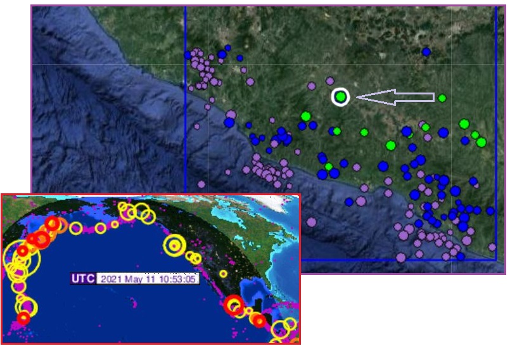Screen dimensions: 510x346
Task: Select the lone purple marker in the open ocean
Action: tap(311, 222)
